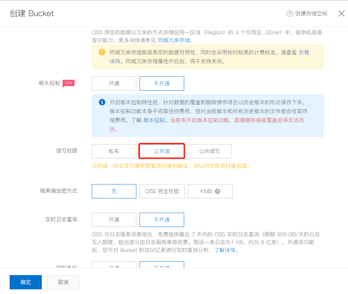Keep 不开通 selected for 版本控制
The image size is (348, 294).
point(162,83)
